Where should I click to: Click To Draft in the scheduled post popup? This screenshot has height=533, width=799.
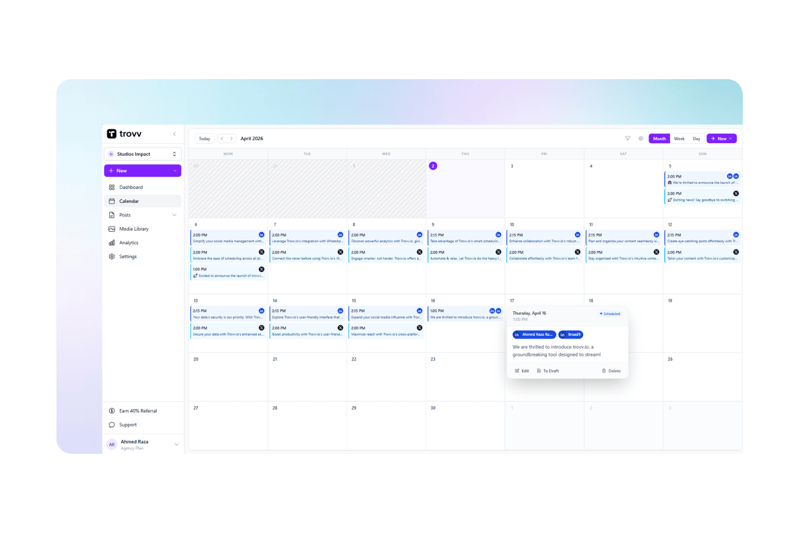[548, 371]
